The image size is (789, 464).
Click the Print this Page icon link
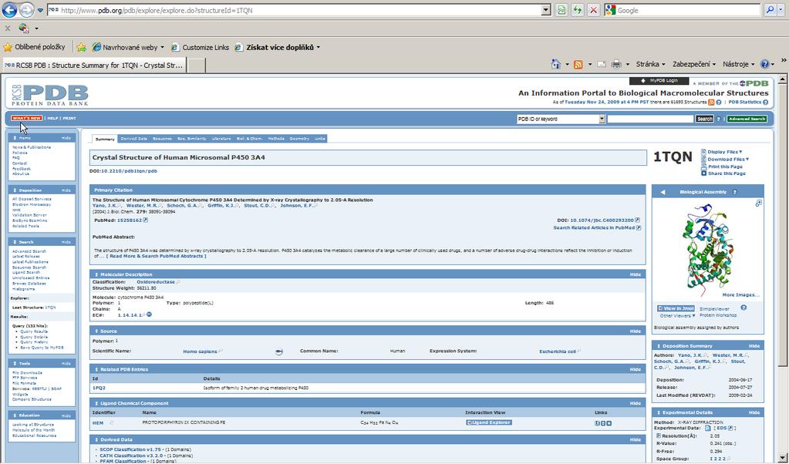coord(703,166)
